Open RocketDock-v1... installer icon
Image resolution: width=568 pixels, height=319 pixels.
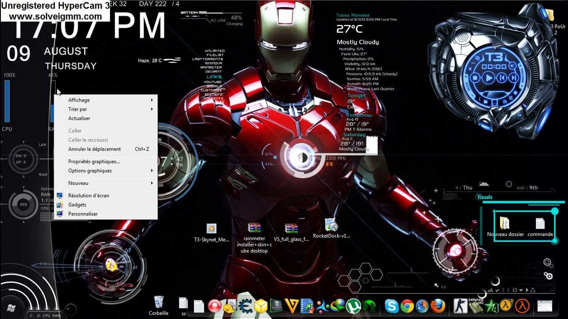[331, 229]
